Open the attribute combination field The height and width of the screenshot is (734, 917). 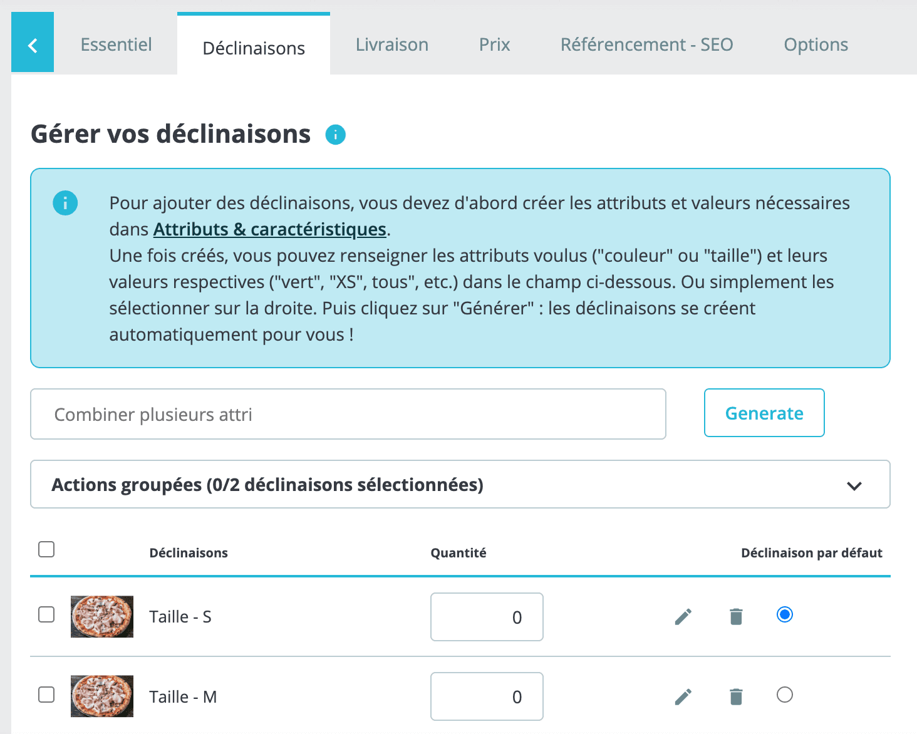[x=348, y=414]
